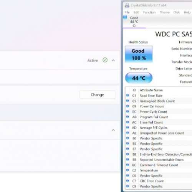192x192 pixels.
Task: Click the status dot for attribute C2 Temperature
Action: tap(127, 170)
